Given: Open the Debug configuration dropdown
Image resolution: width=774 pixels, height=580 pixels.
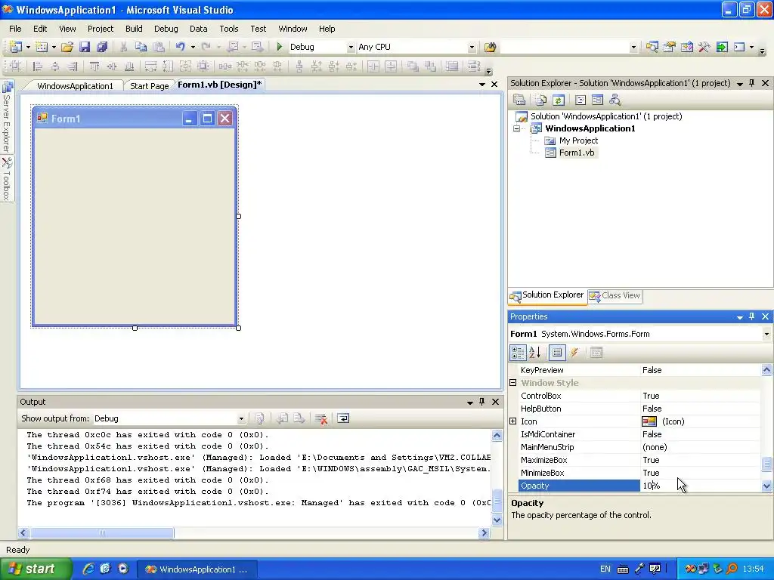Looking at the screenshot, I should coord(351,48).
